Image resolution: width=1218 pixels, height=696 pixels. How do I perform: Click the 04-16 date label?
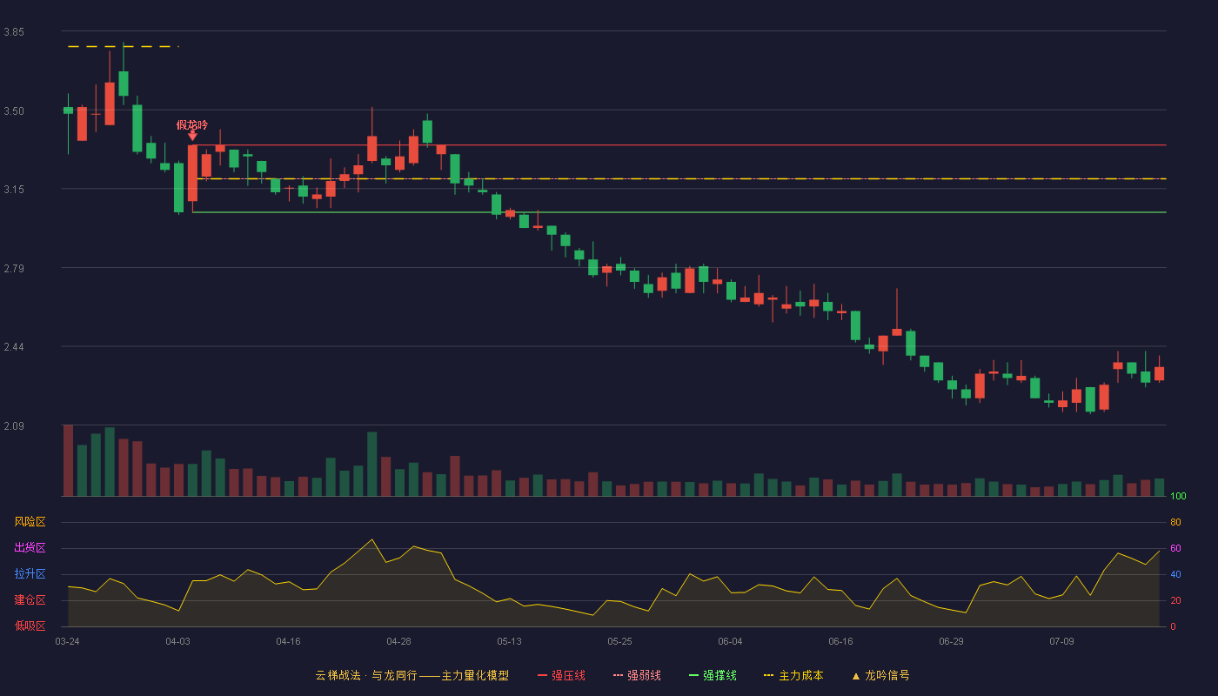coord(288,641)
